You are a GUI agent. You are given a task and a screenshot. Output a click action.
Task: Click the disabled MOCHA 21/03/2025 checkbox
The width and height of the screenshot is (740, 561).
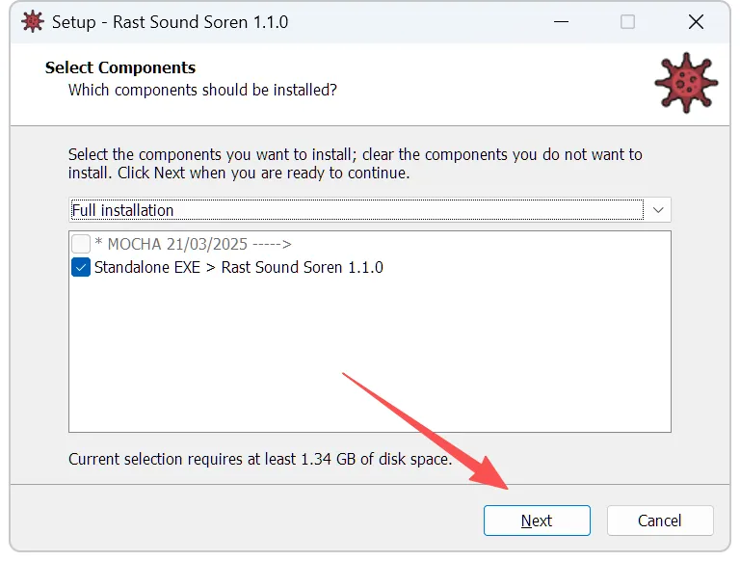pyautogui.click(x=81, y=244)
